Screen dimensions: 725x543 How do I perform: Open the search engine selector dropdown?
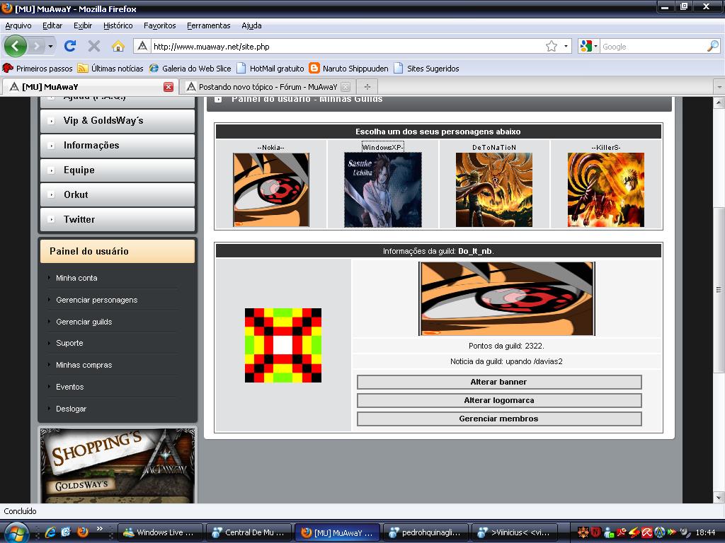tap(588, 46)
